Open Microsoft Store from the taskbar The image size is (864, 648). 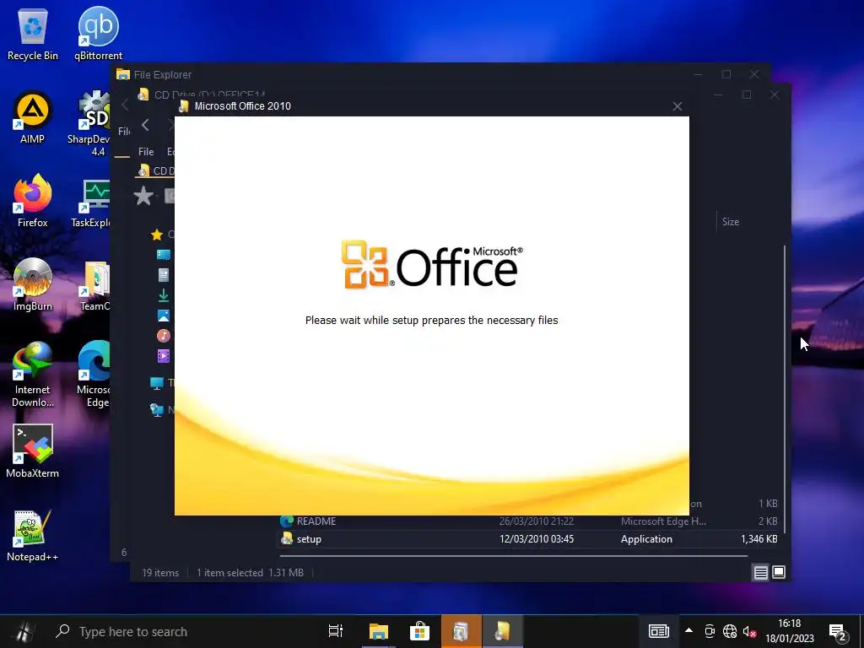pos(419,631)
